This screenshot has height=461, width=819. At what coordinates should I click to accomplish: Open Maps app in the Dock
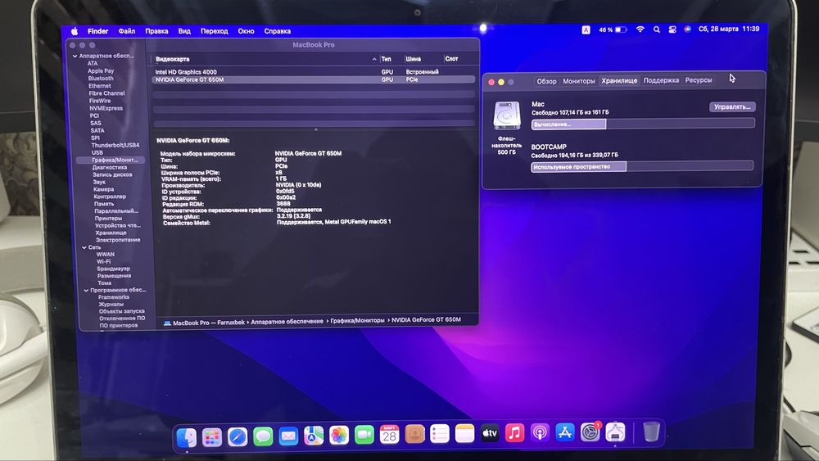[314, 436]
